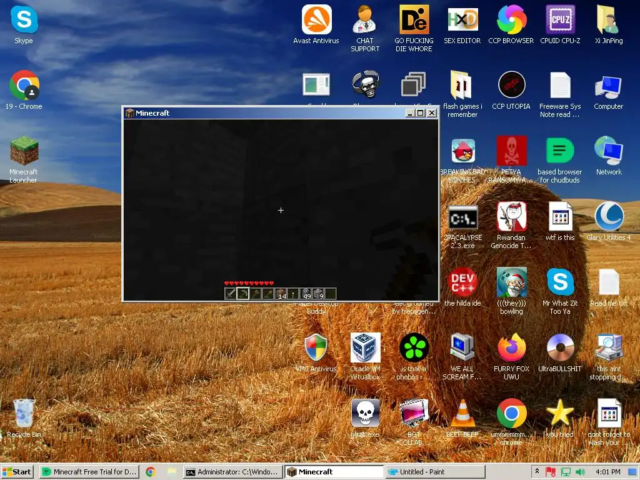Launch Glary Utilities 4

point(609,221)
